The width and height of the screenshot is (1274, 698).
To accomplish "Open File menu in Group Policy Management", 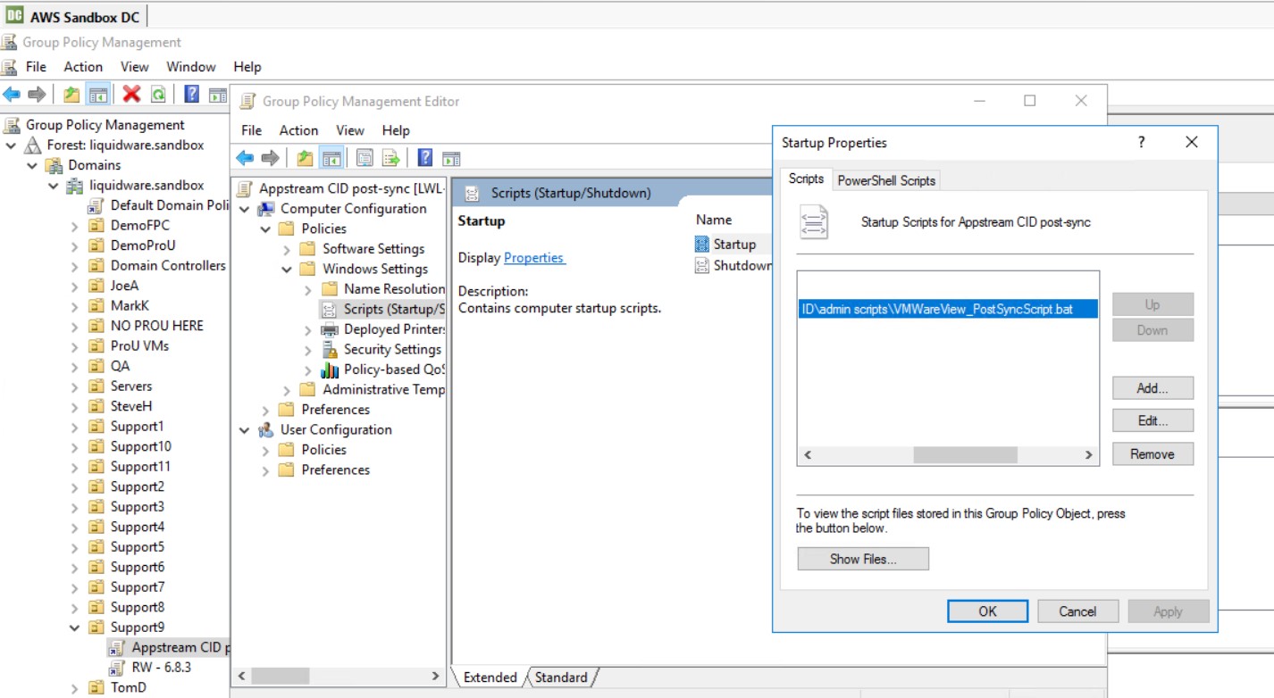I will pos(36,67).
